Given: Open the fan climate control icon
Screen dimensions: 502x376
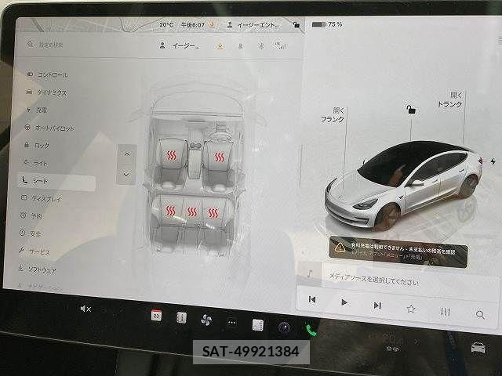Looking at the screenshot, I should 206,320.
